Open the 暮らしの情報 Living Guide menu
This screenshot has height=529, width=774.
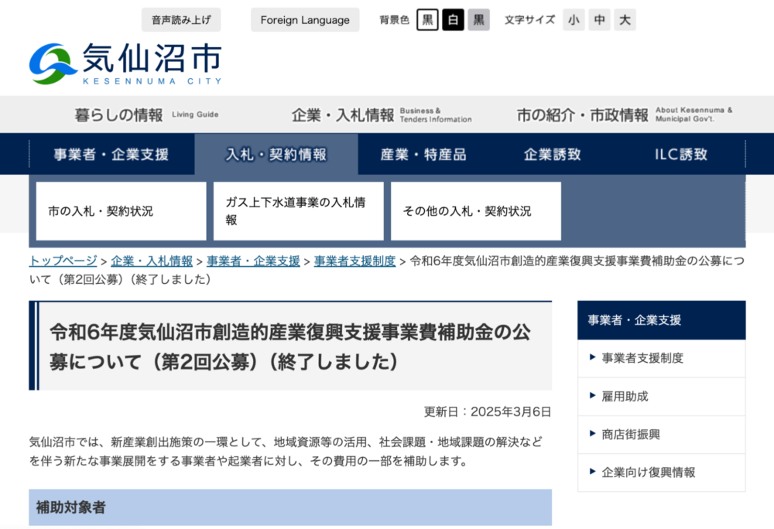click(x=146, y=115)
